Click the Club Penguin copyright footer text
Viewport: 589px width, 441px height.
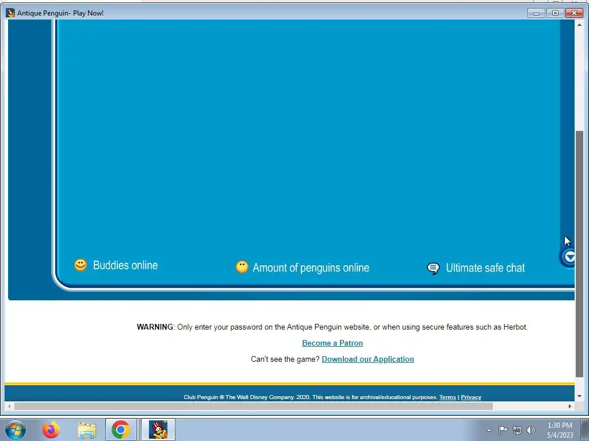coord(311,397)
